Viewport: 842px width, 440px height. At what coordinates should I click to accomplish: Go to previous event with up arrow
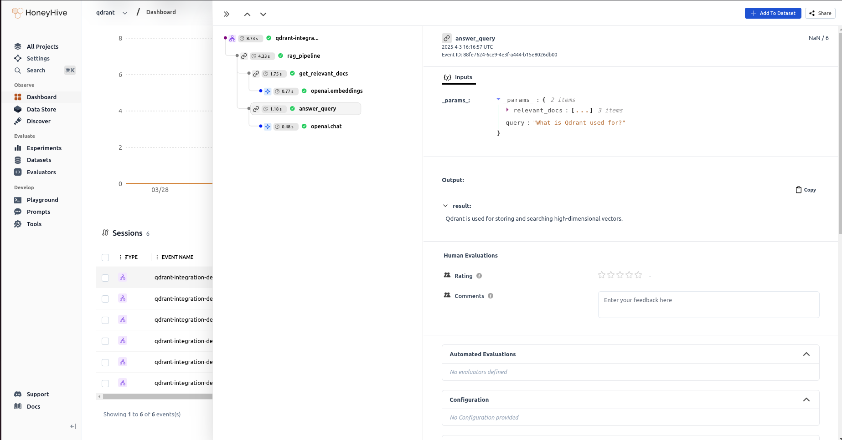click(x=247, y=14)
